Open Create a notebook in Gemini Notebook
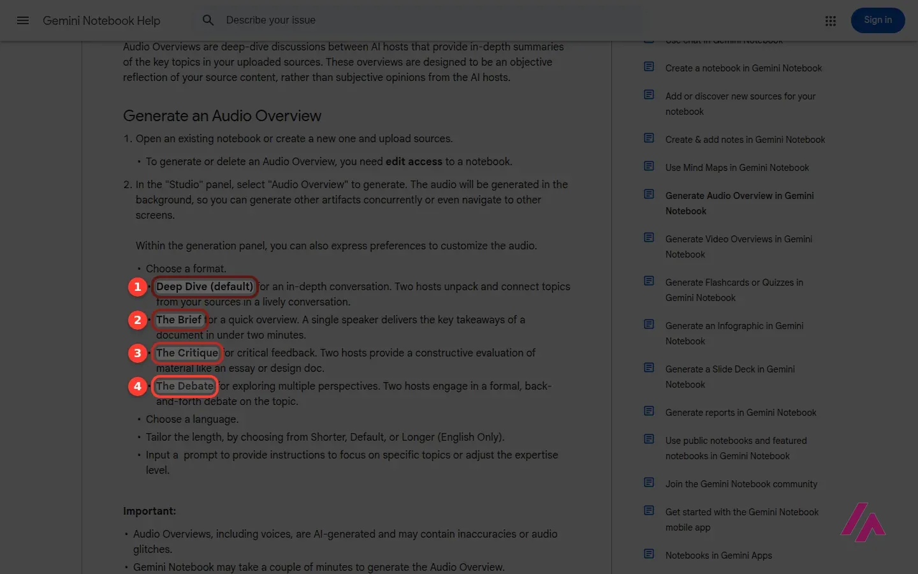 click(x=743, y=68)
